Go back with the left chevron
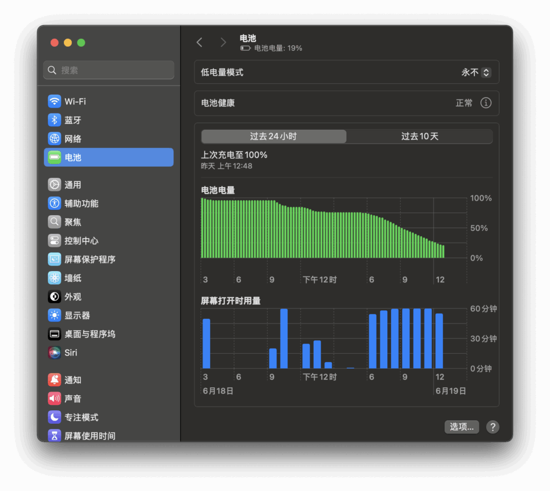 pyautogui.click(x=199, y=42)
